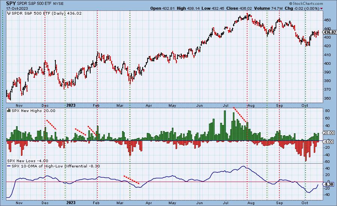The height and width of the screenshot is (206, 337).
Task: Click the candlestick icon beside SPDR S&P 500 ETF (Daily)
Action: (9, 13)
